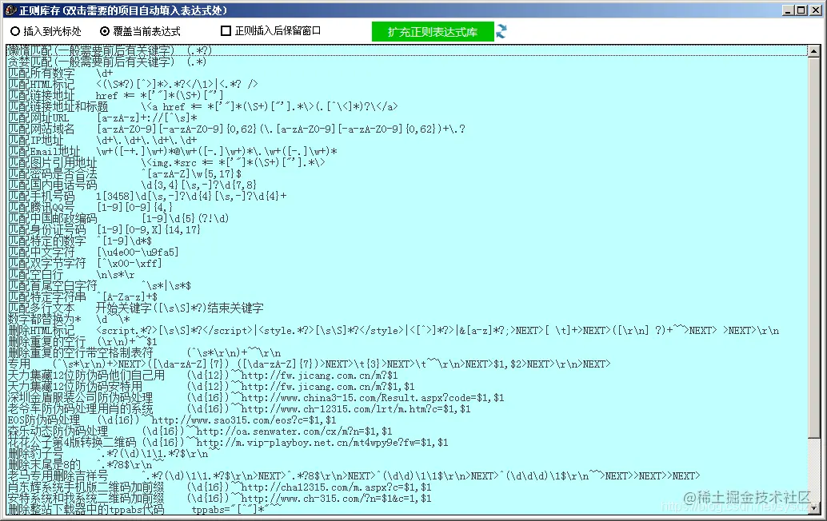Click the scrollbar up arrow
Image resolution: width=827 pixels, height=521 pixels.
coord(814,51)
